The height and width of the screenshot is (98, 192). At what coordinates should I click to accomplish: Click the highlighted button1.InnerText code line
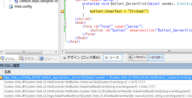point(119,11)
